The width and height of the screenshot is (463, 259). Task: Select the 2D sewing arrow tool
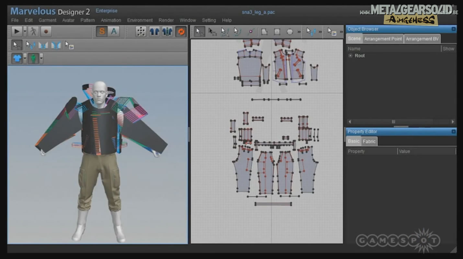[311, 32]
